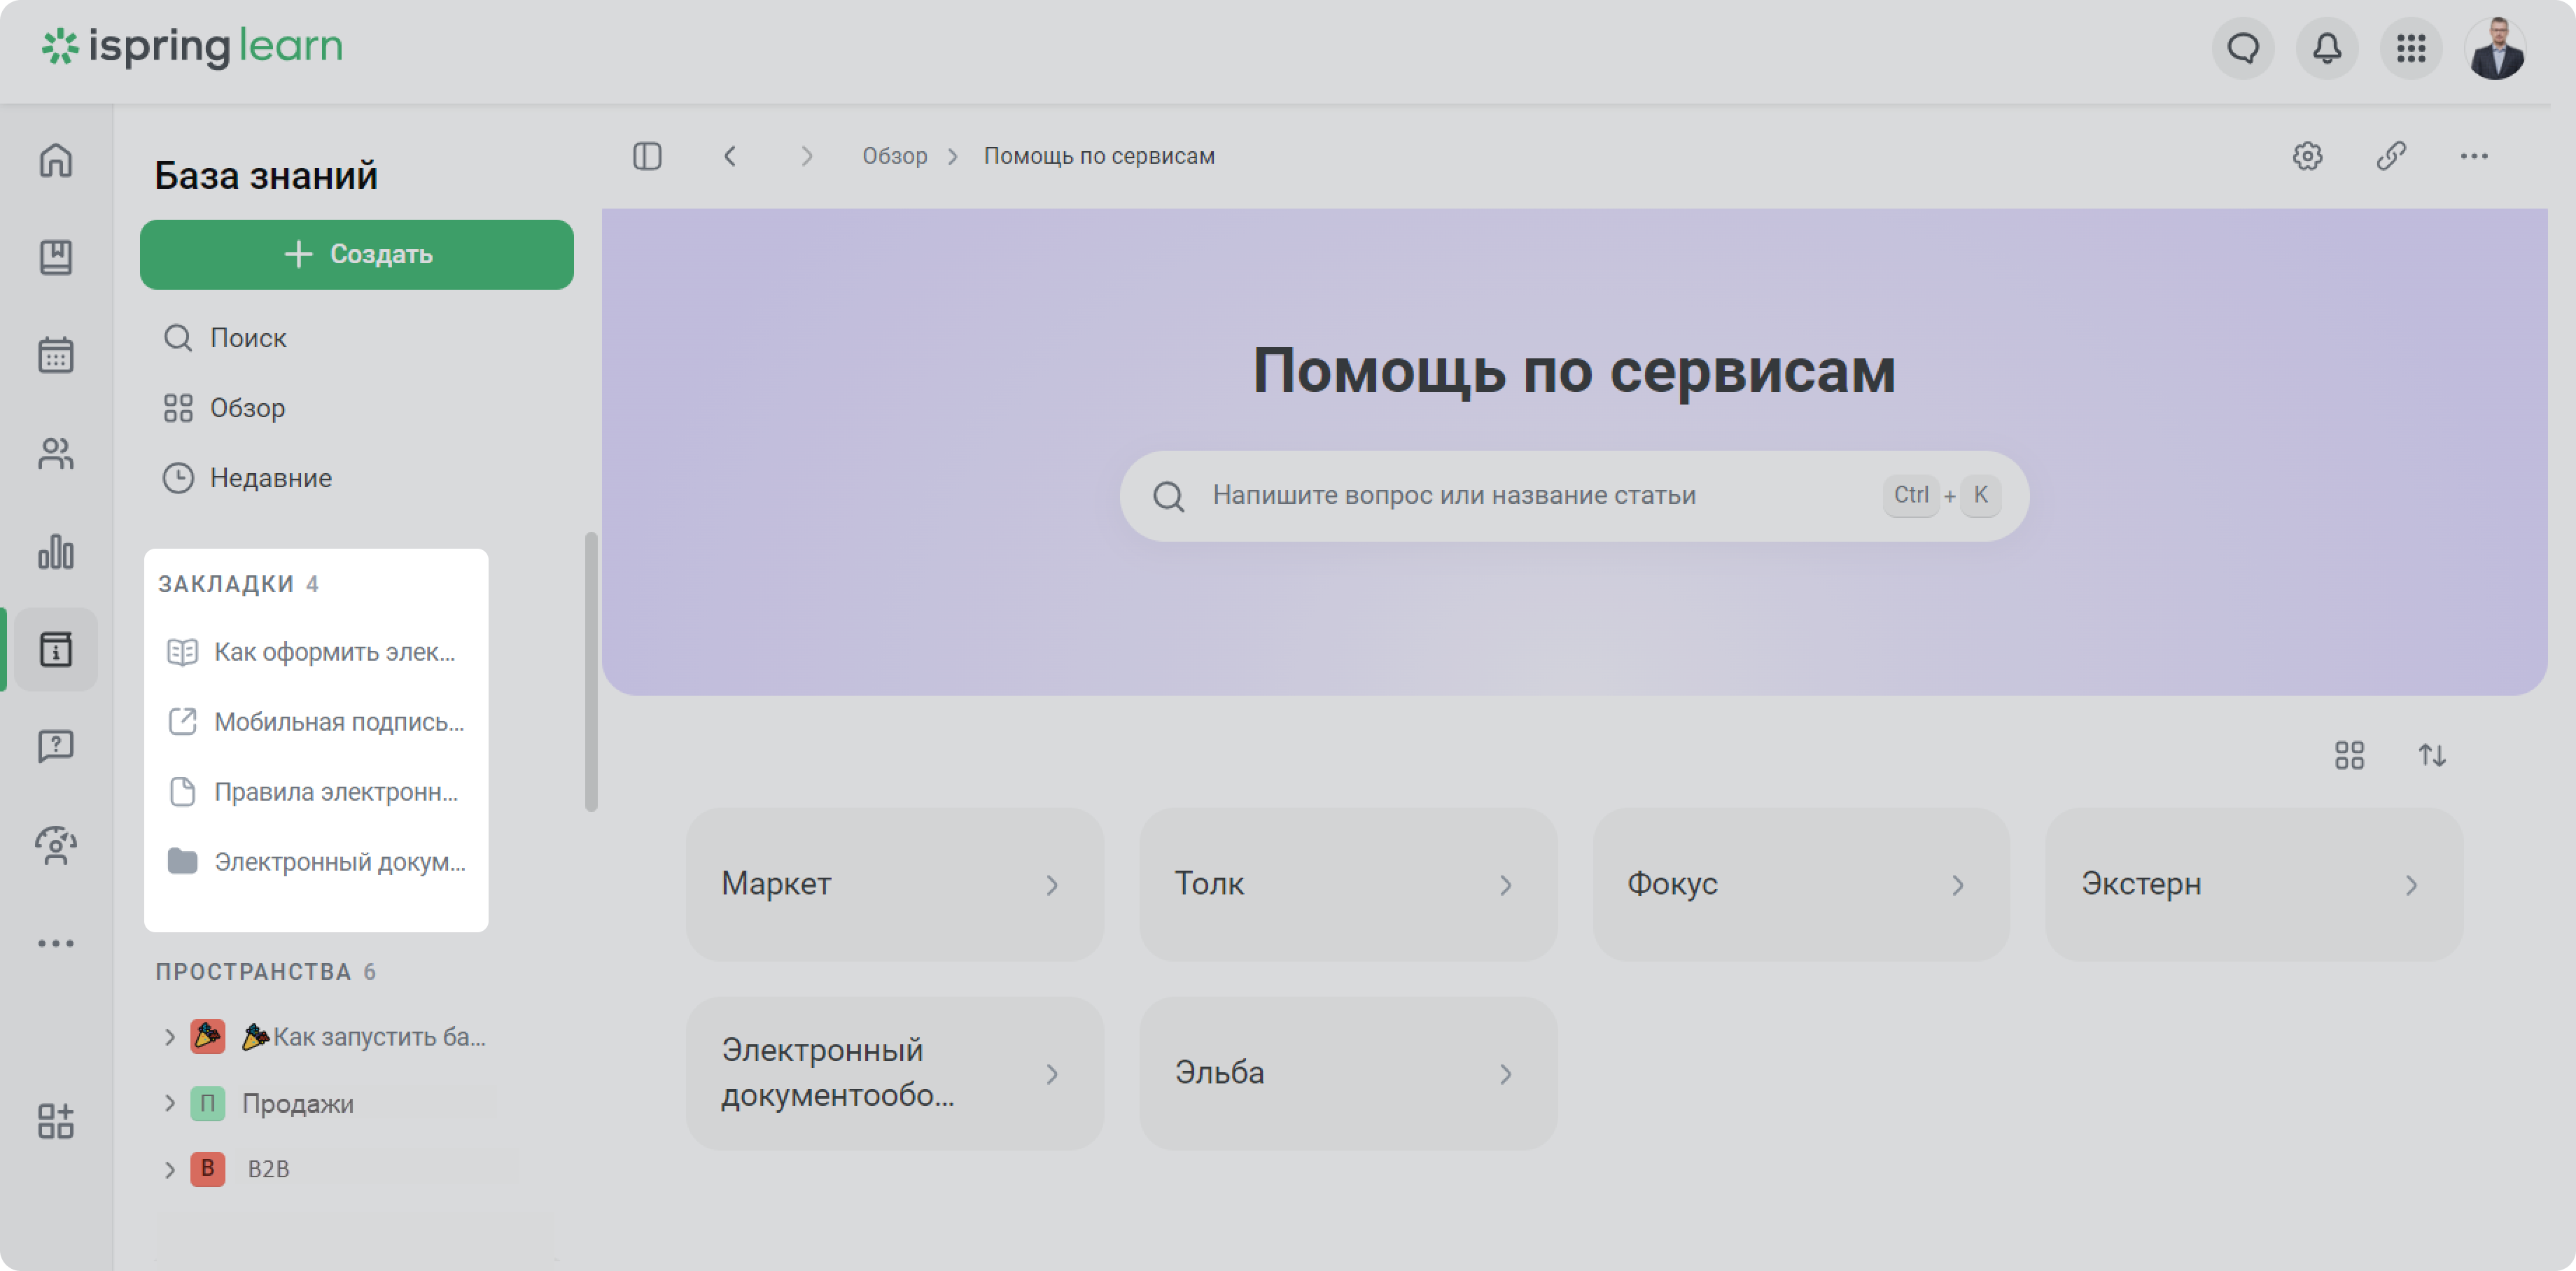Screen dimensions: 2576x1271
Task: Open the users icon in left rail
Action: (56, 453)
